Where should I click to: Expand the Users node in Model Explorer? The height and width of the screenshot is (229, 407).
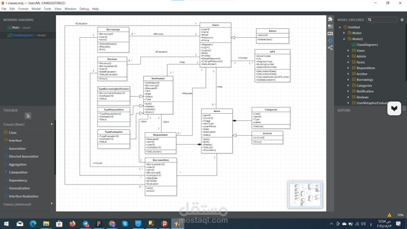(348, 51)
